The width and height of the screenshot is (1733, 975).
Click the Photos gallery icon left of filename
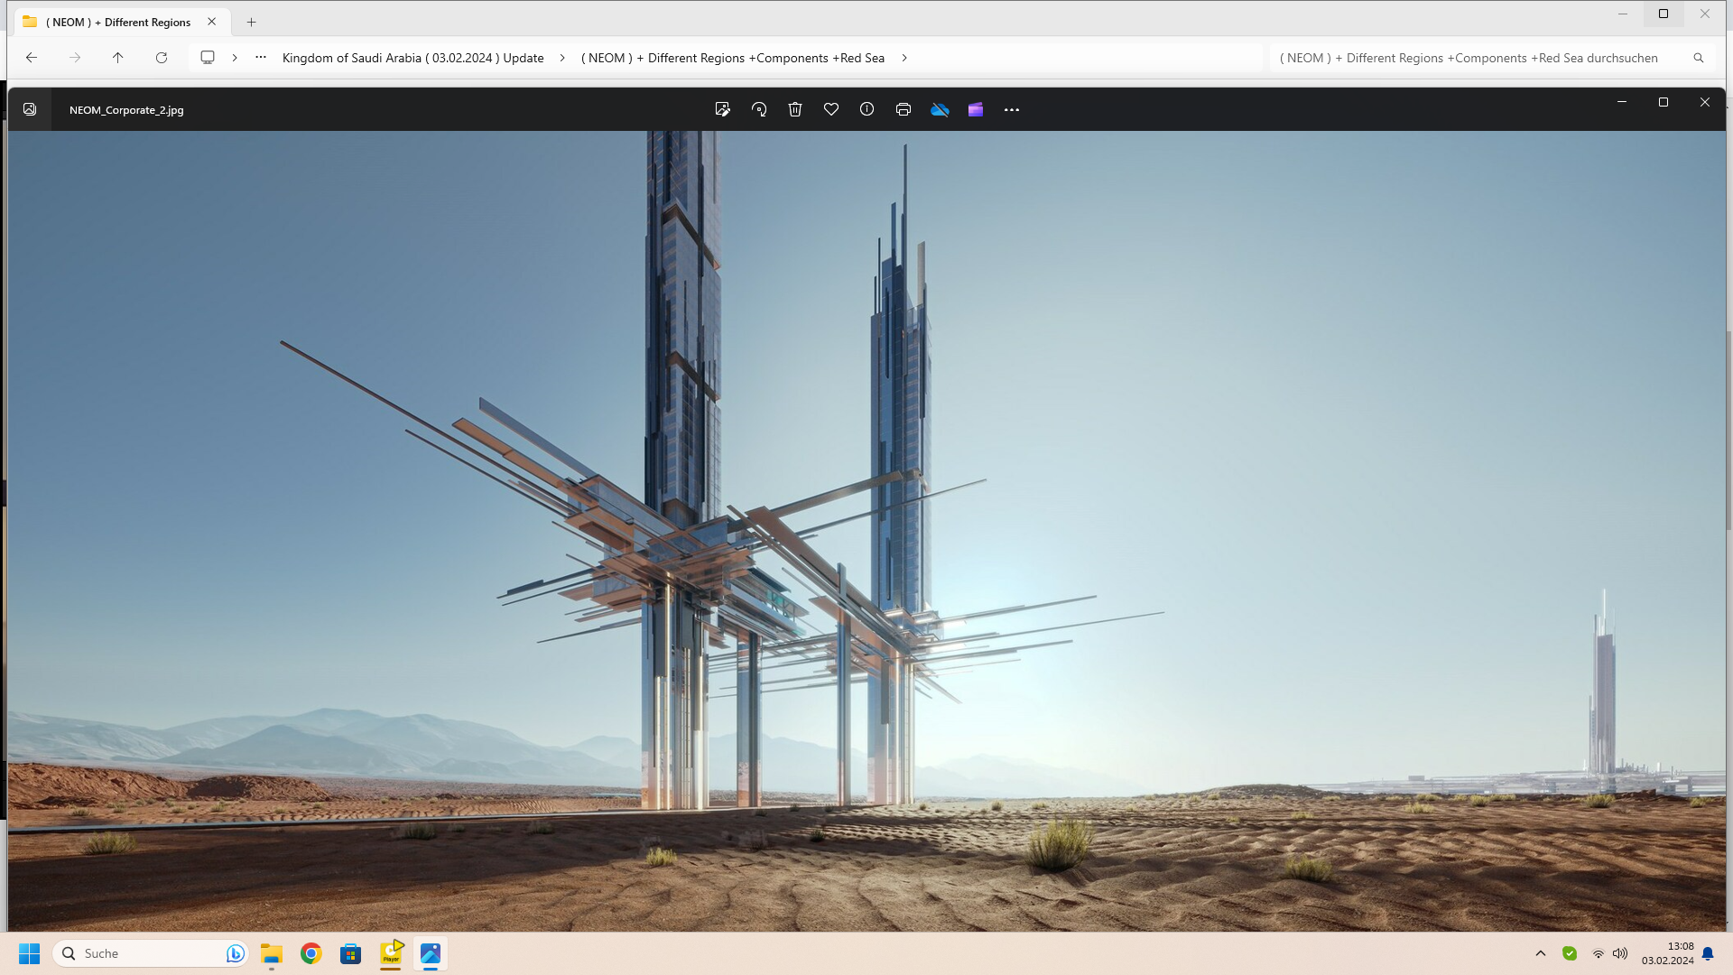[x=30, y=109]
